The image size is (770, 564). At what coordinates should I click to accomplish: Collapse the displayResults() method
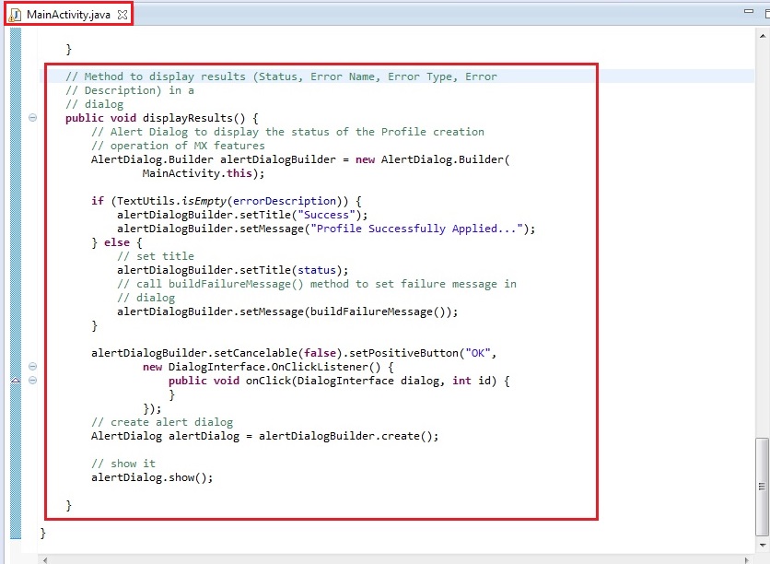click(33, 118)
